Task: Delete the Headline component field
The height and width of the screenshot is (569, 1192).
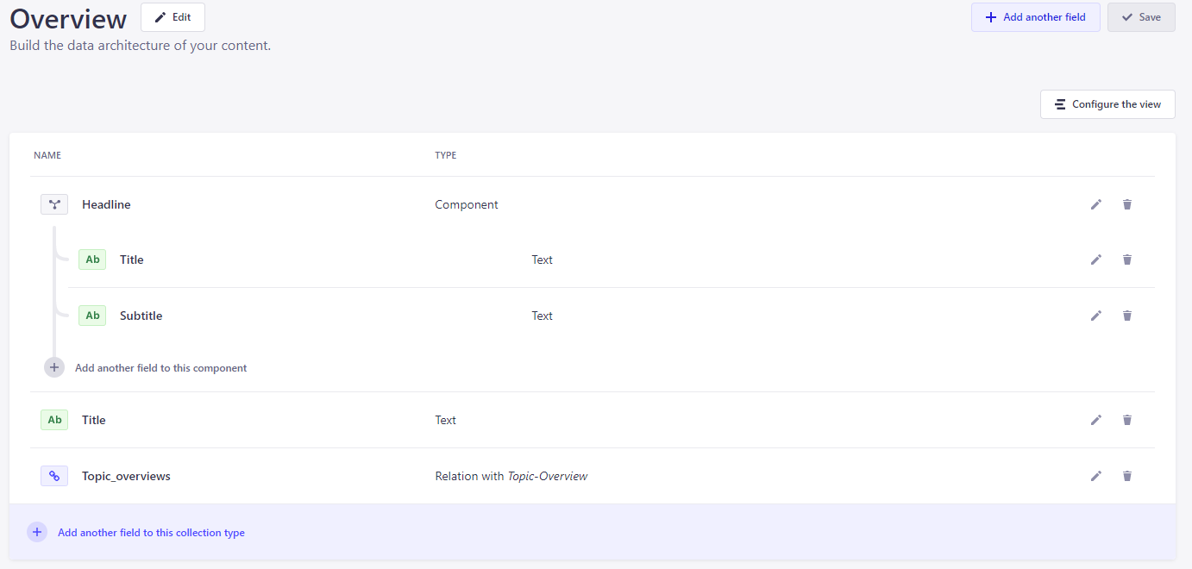Action: coord(1126,204)
